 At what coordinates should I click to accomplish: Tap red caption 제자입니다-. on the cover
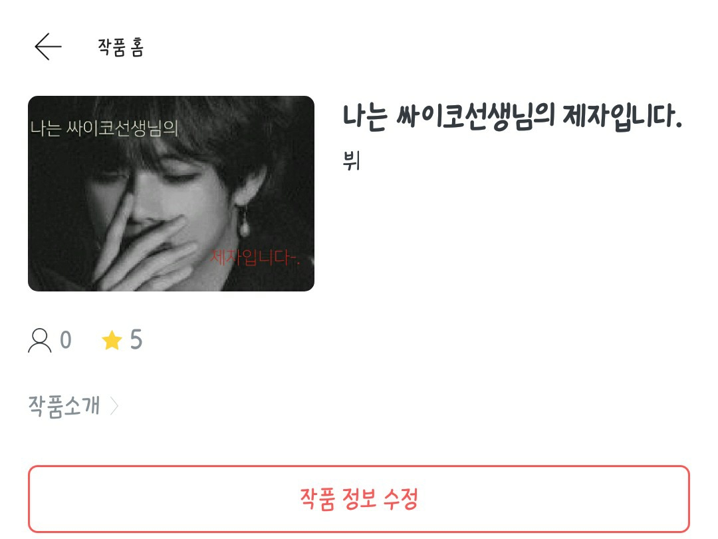pyautogui.click(x=255, y=258)
